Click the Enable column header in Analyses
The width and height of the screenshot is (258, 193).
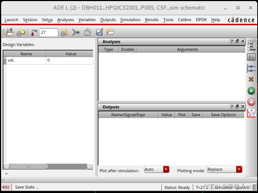(128, 49)
